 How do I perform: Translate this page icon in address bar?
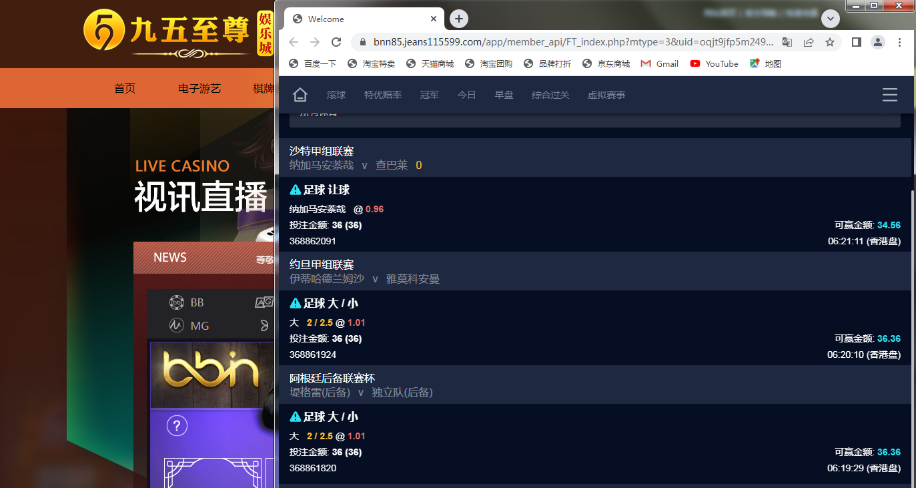pyautogui.click(x=787, y=42)
